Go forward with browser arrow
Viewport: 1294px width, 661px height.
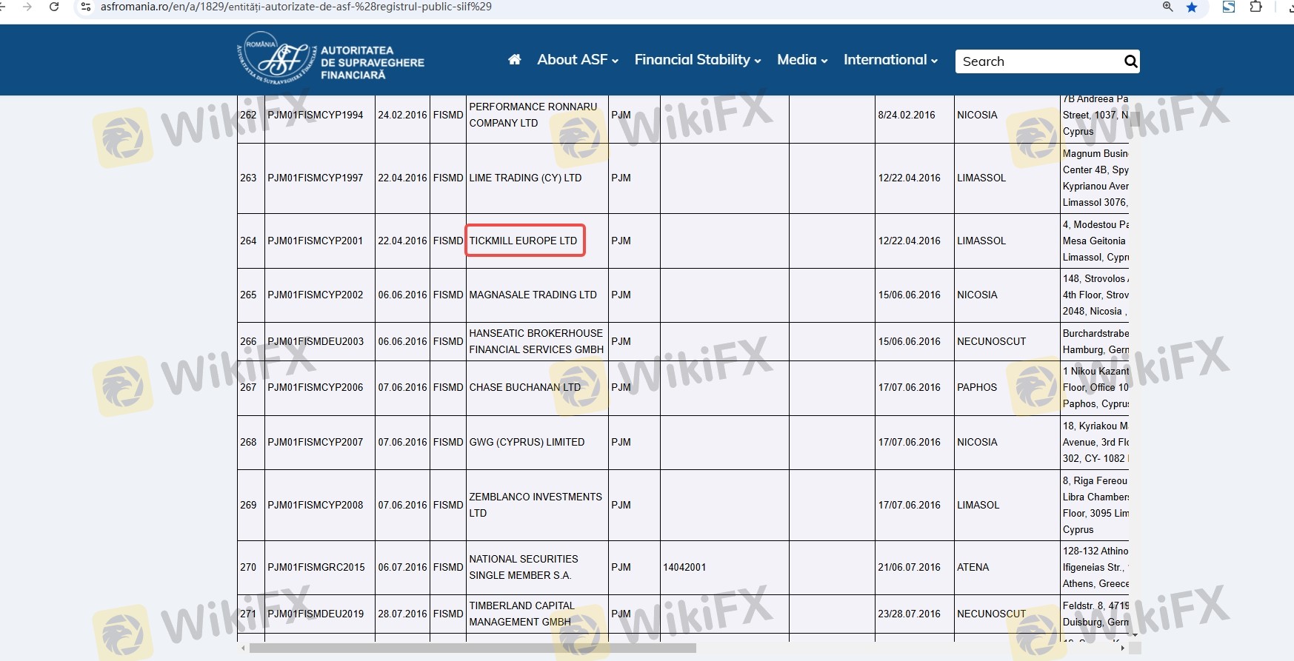coord(27,7)
